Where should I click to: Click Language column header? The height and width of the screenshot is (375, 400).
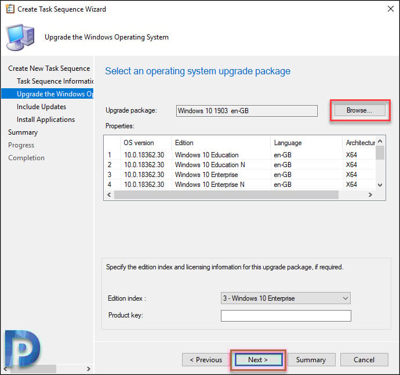pyautogui.click(x=307, y=143)
